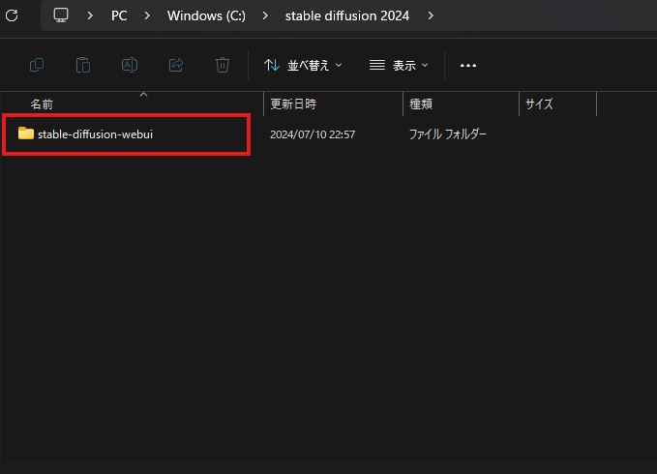
Task: Open the 表示 view dropdown
Action: point(399,65)
